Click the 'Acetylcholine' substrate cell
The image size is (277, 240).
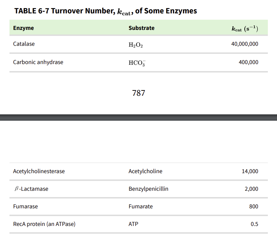(x=145, y=171)
